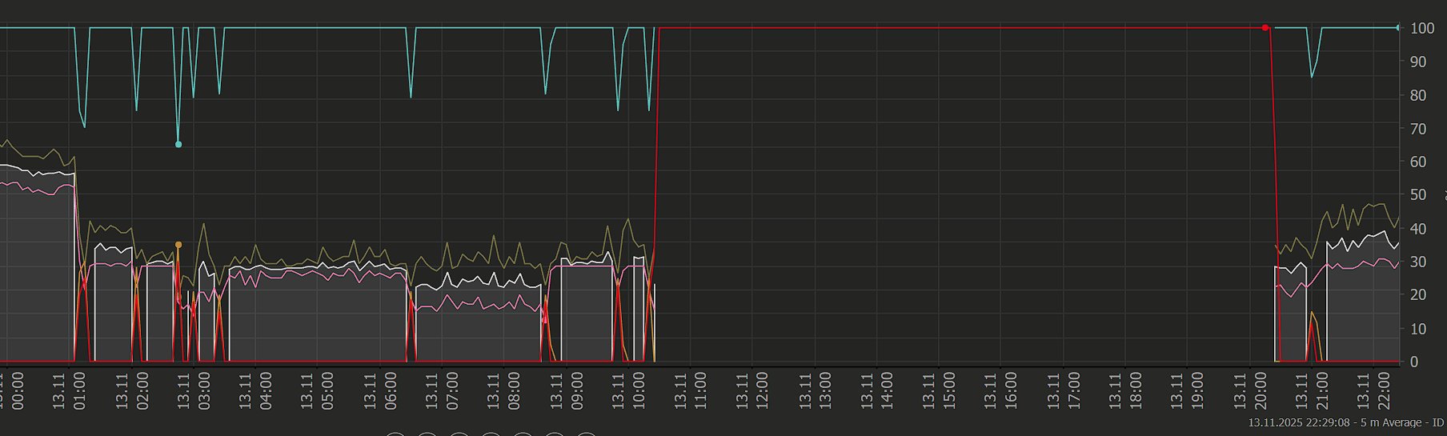Viewport: 1447px width, 436px height.
Task: Click the x-axis label 13.11 06:00
Action: (379, 390)
